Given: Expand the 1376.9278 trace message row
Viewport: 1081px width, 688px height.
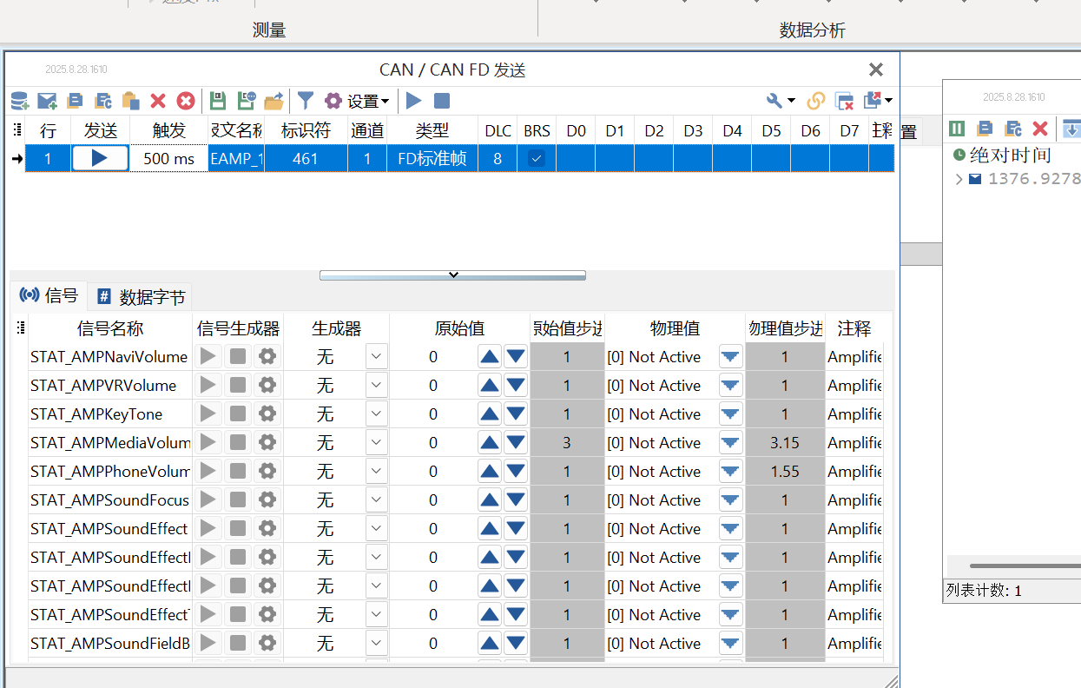Looking at the screenshot, I should click(959, 179).
